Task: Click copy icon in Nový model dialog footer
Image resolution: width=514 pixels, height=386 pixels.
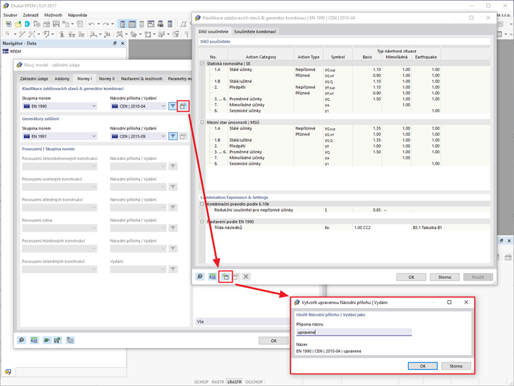Action: coord(70,340)
